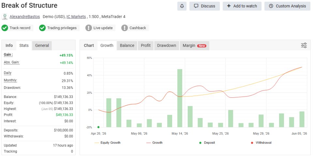The image size is (313, 158).
Task: Toggle the Withdrawal legend item
Action: point(261,143)
